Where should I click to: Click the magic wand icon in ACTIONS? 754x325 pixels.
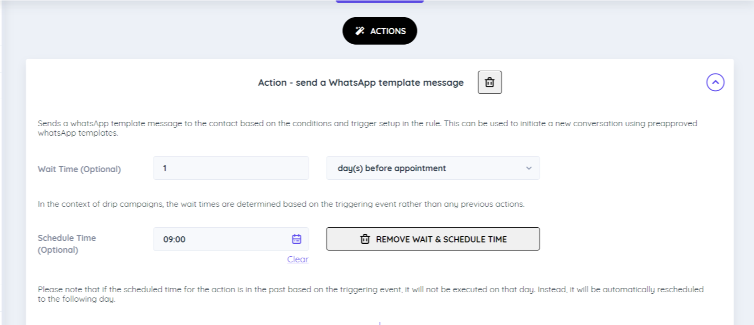click(360, 31)
